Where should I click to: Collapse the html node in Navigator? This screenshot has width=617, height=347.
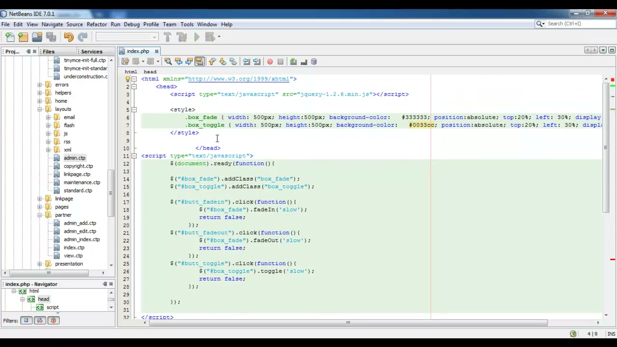[x=13, y=291]
